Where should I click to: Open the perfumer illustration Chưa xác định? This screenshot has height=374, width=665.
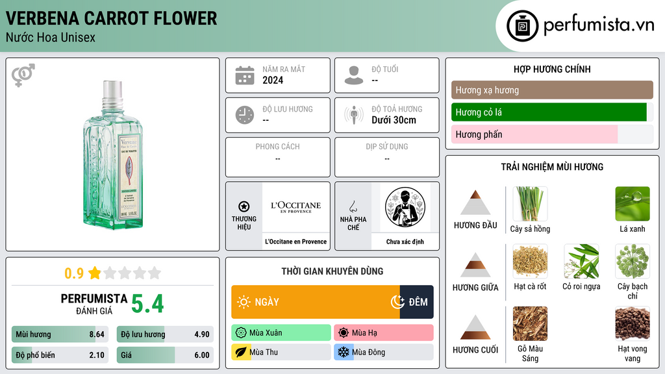405,207
